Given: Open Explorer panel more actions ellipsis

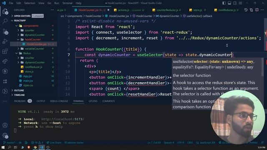Looking at the screenshot, I should [x=52, y=10].
